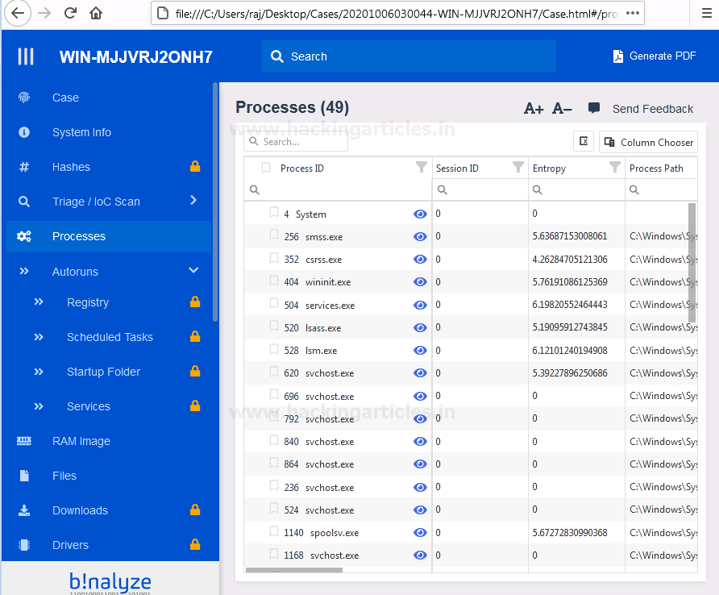
Task: Focus the Entropy column search box
Action: point(576,189)
